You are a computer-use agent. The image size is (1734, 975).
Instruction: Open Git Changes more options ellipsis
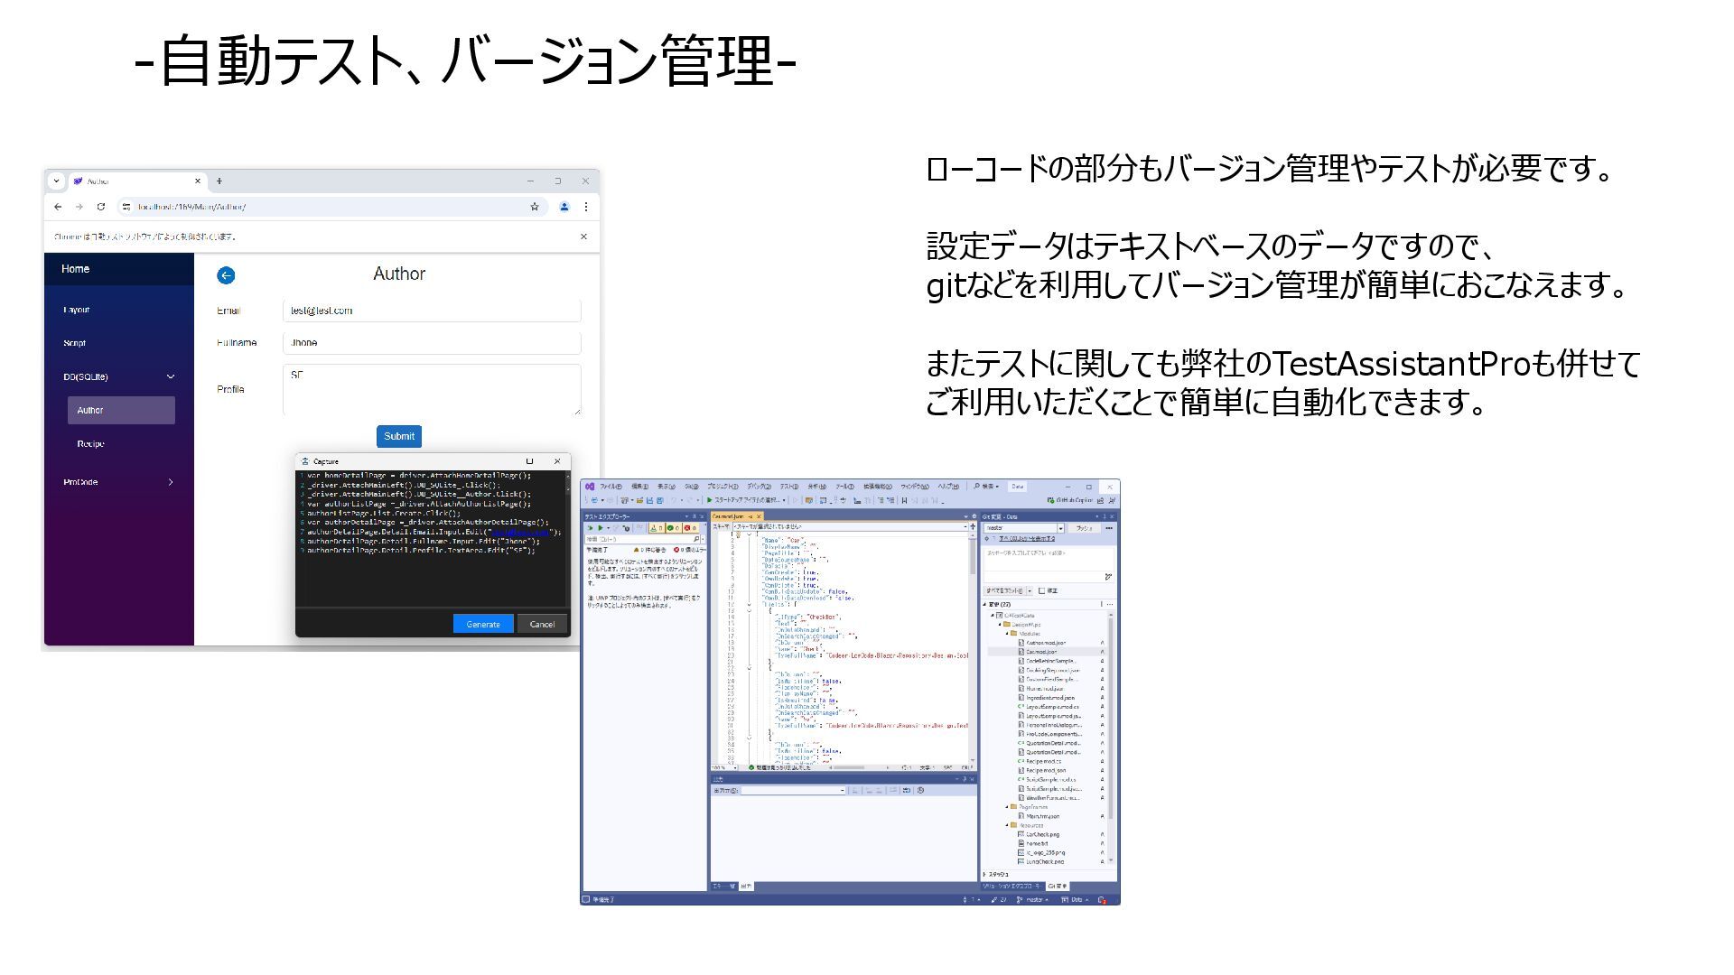tap(1109, 528)
